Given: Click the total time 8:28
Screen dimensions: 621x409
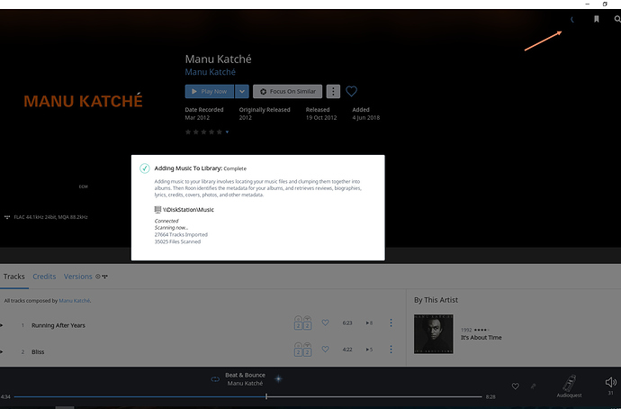Looking at the screenshot, I should point(490,396).
